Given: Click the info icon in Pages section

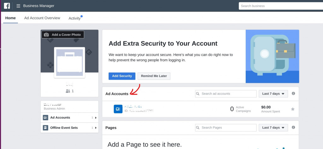Looking at the screenshot, I should coord(293,127).
